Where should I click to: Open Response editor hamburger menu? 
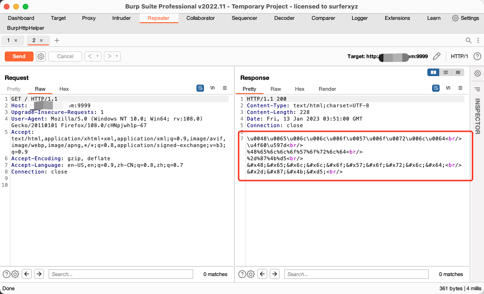pyautogui.click(x=460, y=88)
